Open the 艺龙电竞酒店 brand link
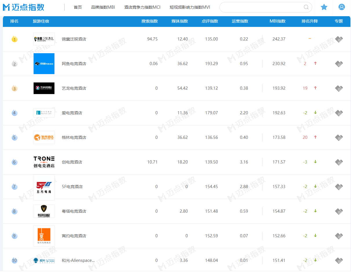Viewport: 351px width, 272px height. 74,88
